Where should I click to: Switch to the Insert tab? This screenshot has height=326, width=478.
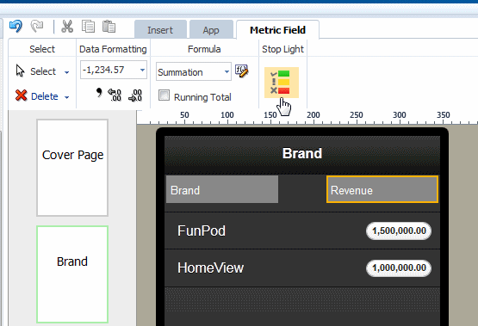click(160, 30)
